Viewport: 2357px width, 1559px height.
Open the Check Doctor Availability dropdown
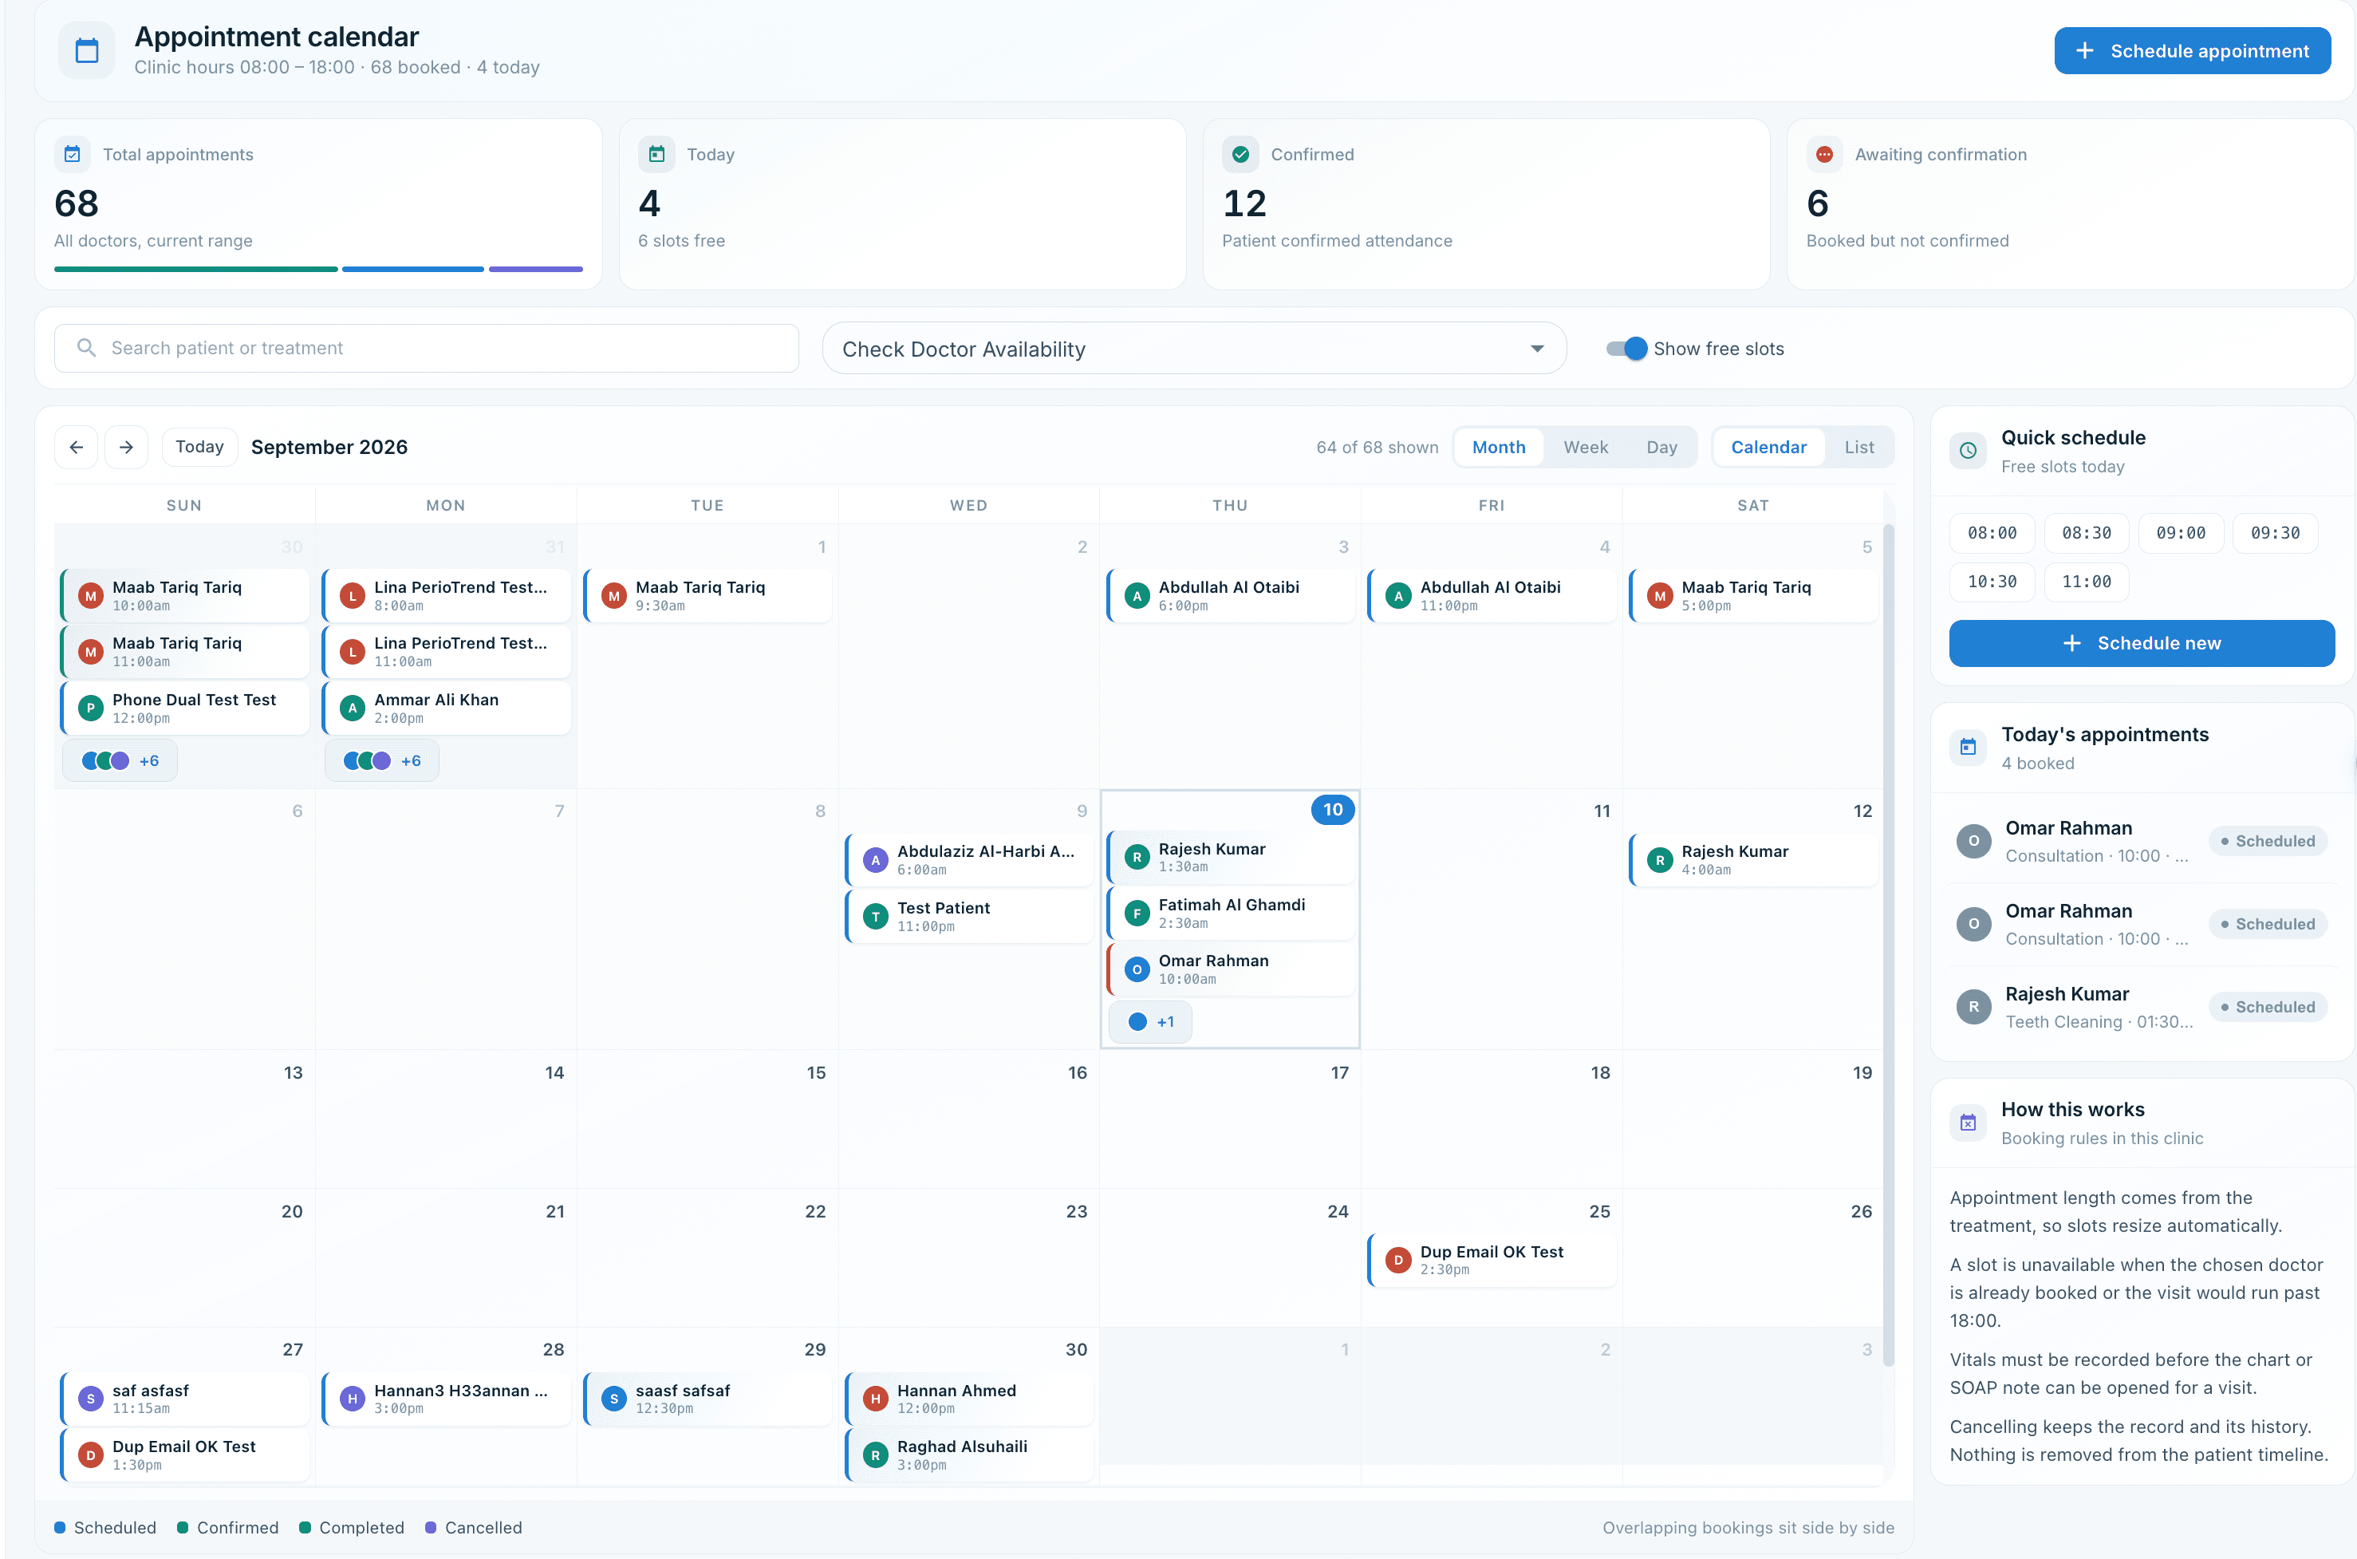click(x=1194, y=349)
